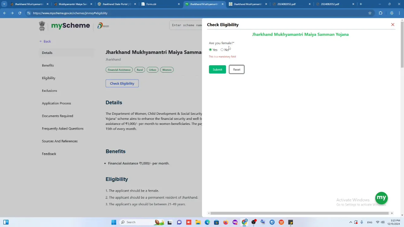This screenshot has height=227, width=404.
Task: Open Feedback in sidebar
Action: click(x=49, y=154)
